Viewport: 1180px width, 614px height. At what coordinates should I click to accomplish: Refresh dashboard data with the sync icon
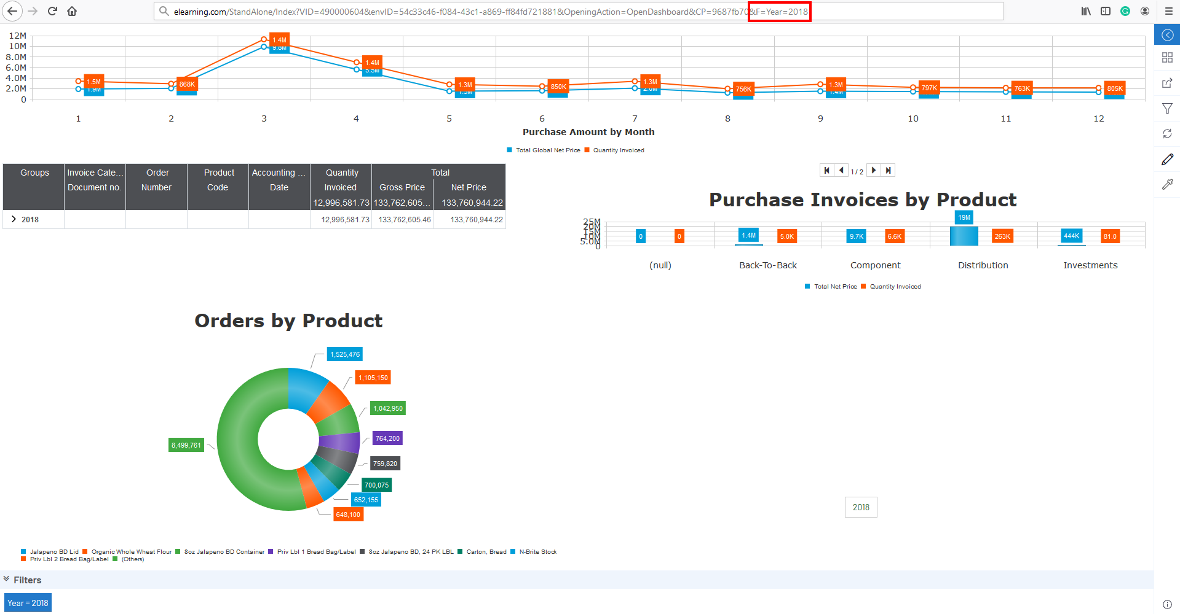point(1167,134)
